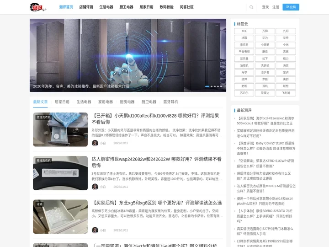
Task: Click the 冰箱 category label on the 东芝xg5 thumbnail
Action: (40, 204)
